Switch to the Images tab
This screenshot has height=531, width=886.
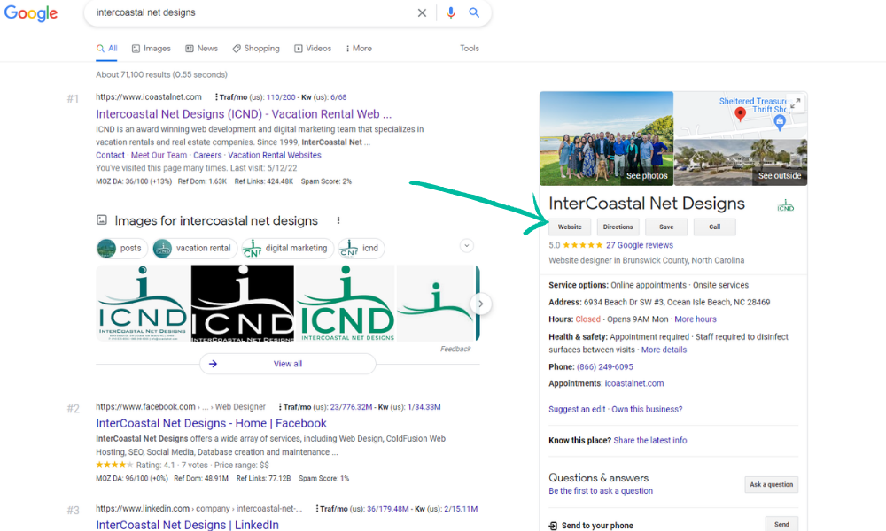152,49
